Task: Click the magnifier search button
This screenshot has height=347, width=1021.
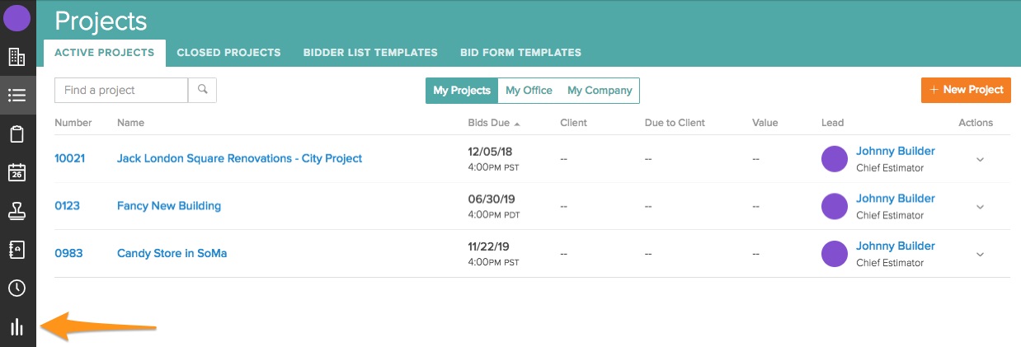Action: [202, 90]
